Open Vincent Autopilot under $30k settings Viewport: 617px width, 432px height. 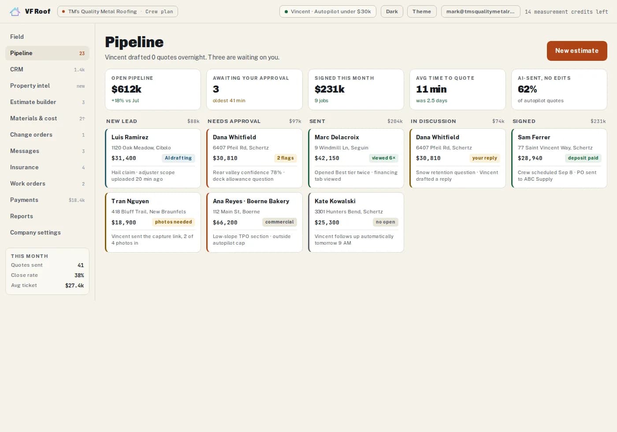coord(328,11)
